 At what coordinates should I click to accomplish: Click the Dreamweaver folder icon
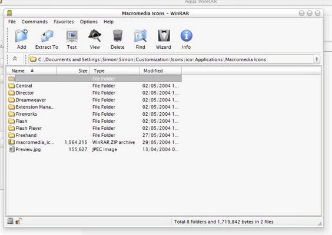11,100
